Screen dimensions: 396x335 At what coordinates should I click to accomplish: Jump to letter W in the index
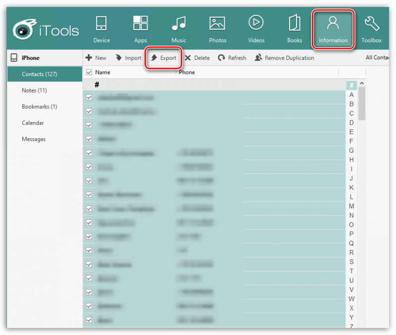click(351, 299)
